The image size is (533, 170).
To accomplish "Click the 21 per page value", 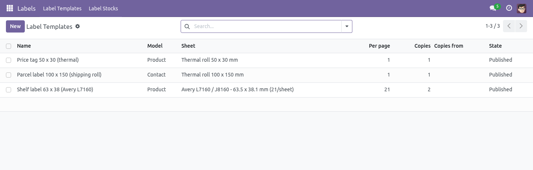I will pyautogui.click(x=387, y=89).
